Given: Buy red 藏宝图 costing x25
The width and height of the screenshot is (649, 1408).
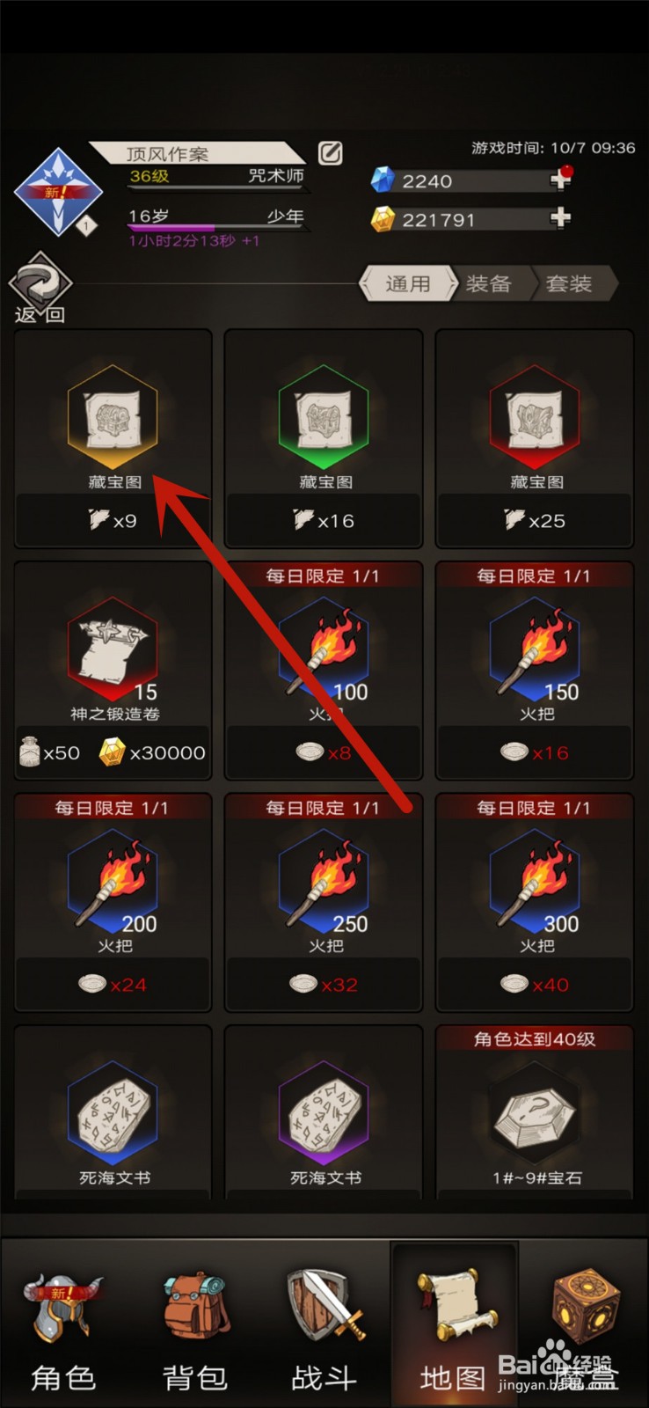Looking at the screenshot, I should click(x=535, y=439).
